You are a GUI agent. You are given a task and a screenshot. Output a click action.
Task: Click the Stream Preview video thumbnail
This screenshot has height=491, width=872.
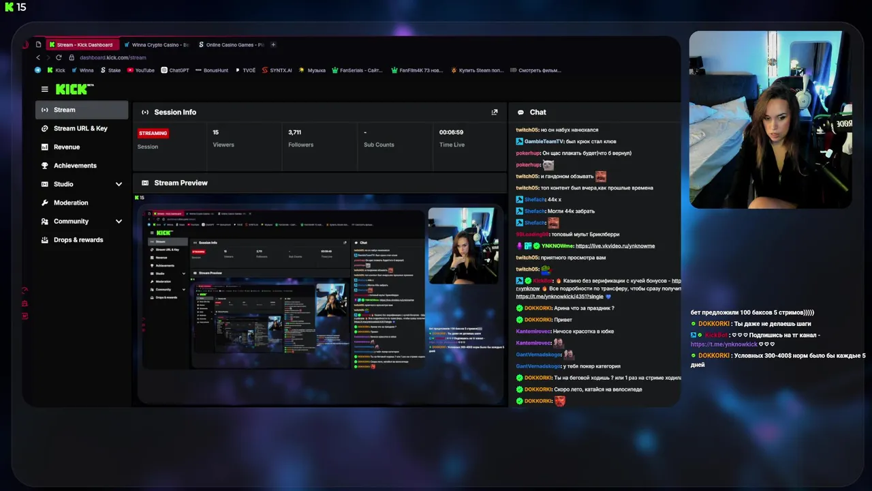point(320,300)
